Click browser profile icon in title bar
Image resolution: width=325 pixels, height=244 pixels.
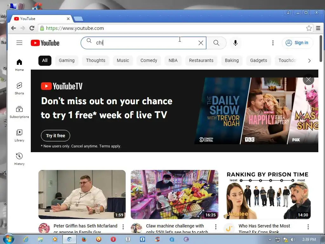(288, 12)
